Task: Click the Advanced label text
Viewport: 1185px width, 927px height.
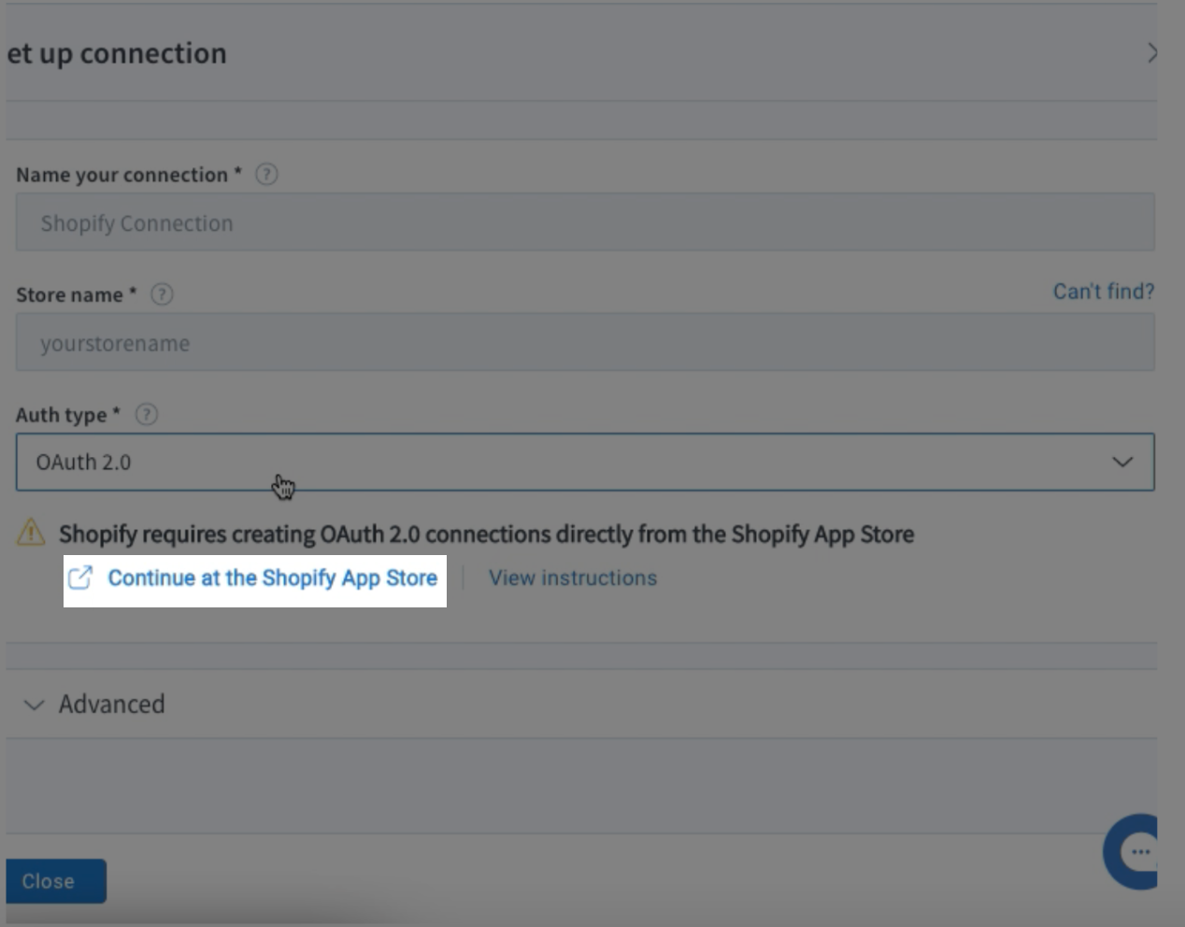Action: coord(111,704)
